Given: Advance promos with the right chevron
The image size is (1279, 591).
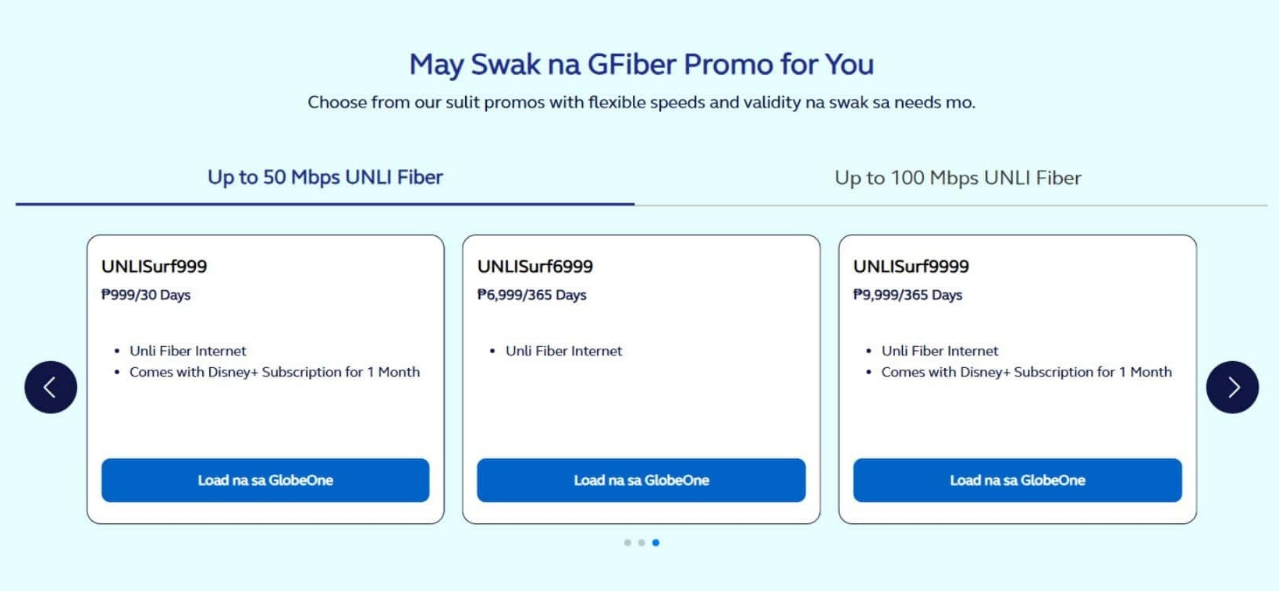Looking at the screenshot, I should (1233, 386).
